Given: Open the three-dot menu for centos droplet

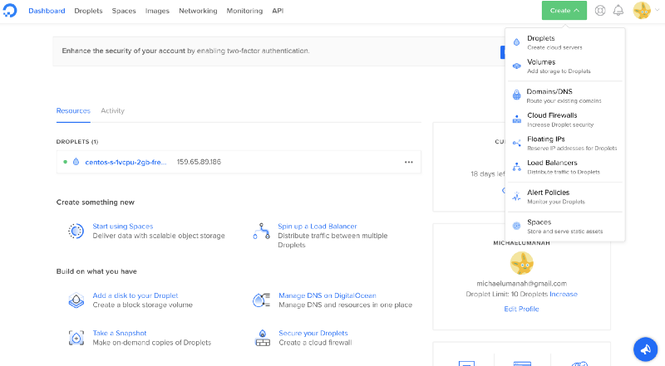Looking at the screenshot, I should click(x=408, y=162).
